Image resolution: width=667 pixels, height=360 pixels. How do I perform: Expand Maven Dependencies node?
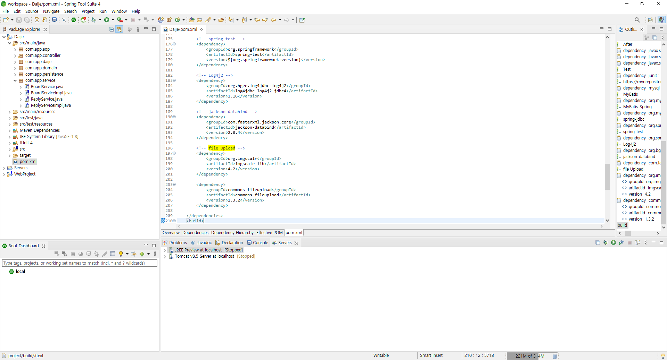[x=9, y=131]
